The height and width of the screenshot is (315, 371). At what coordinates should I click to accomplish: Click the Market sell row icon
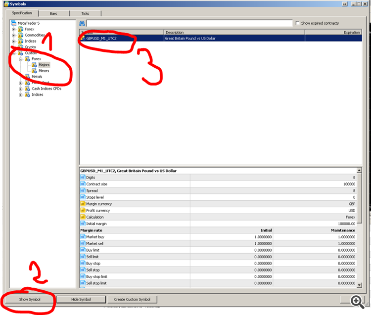pyautogui.click(x=83, y=244)
